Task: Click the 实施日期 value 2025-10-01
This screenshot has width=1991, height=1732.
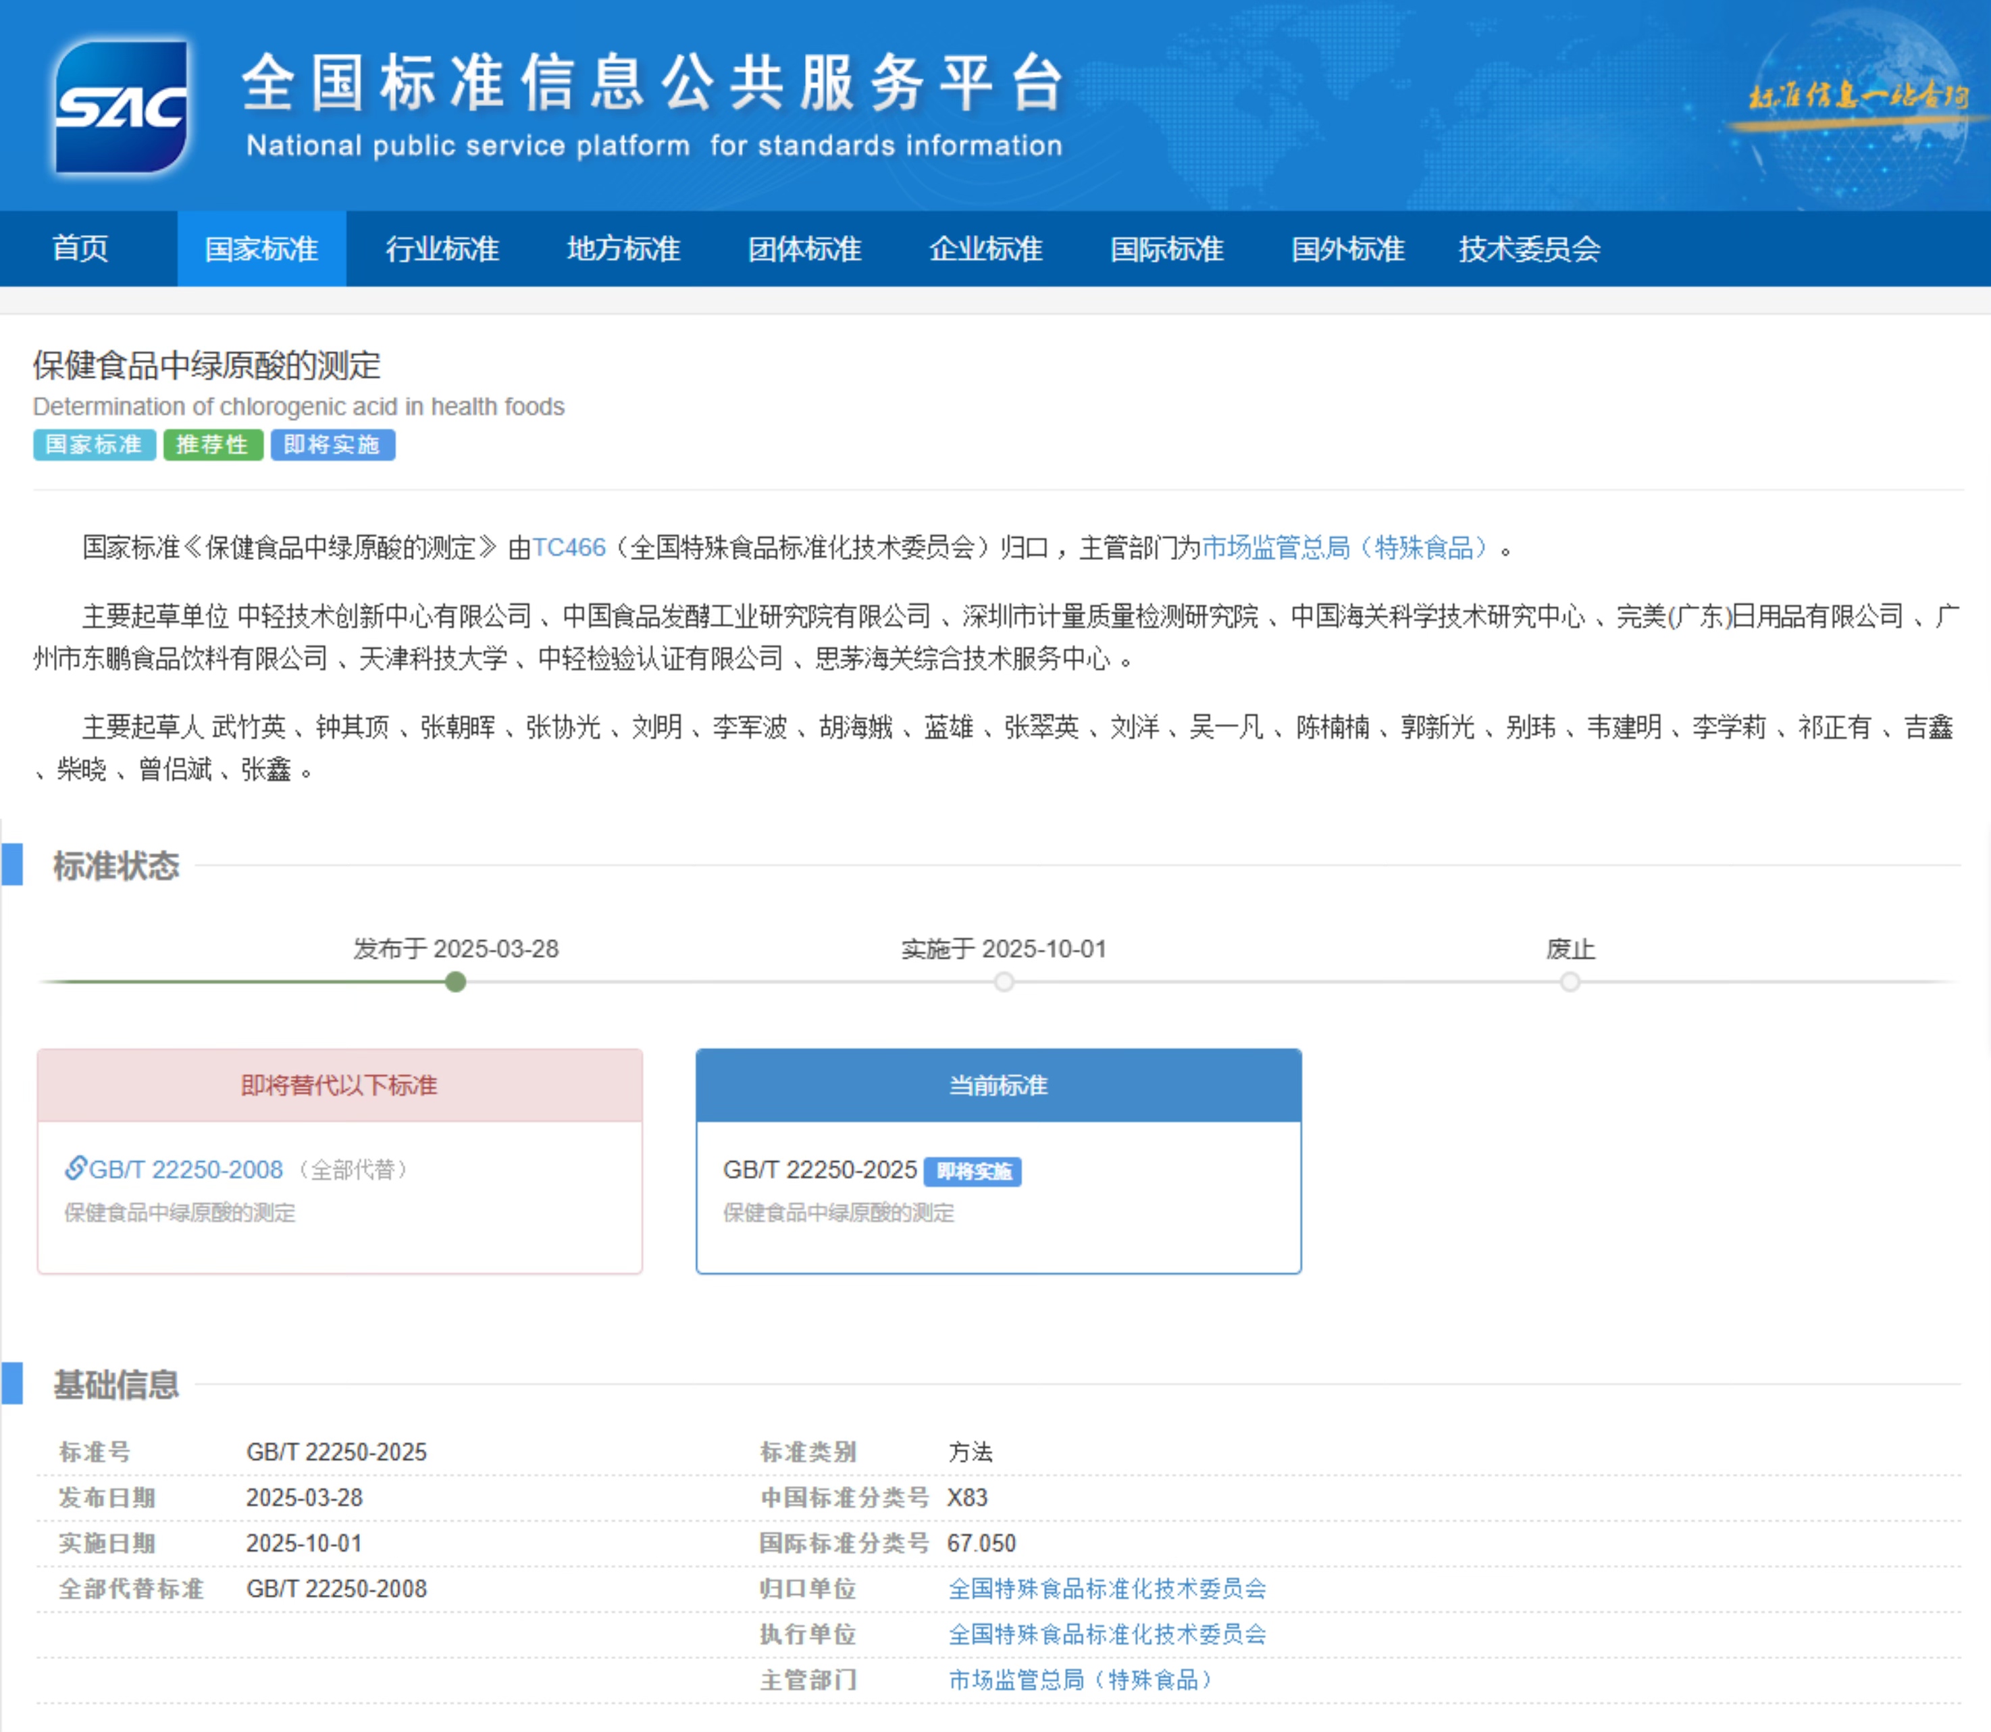Action: coord(305,1543)
